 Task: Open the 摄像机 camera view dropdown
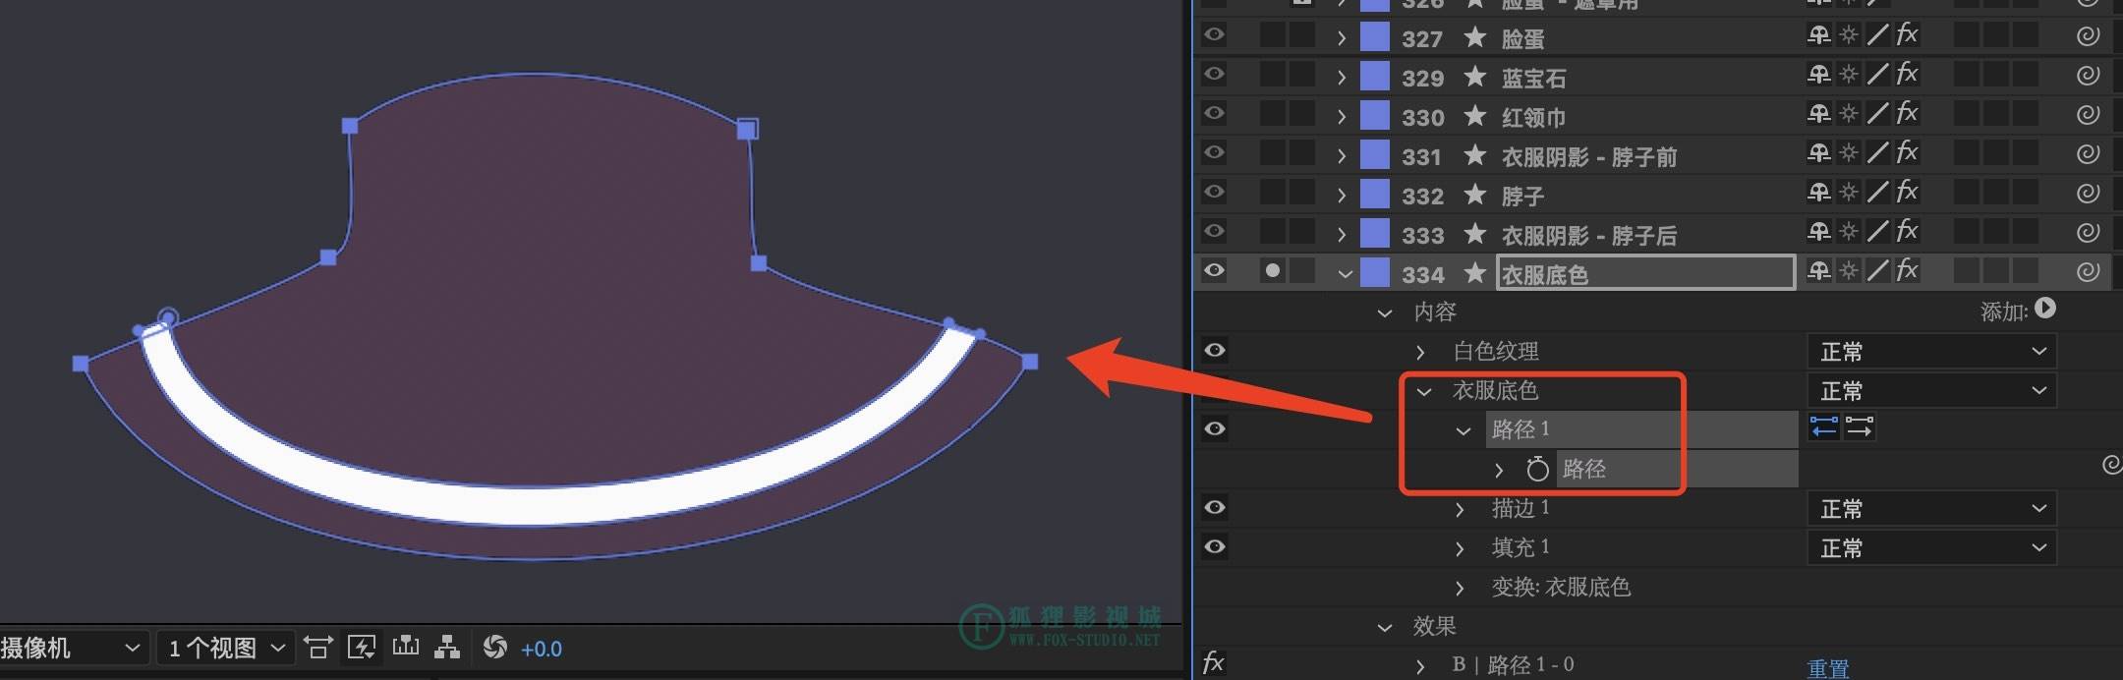point(73,648)
